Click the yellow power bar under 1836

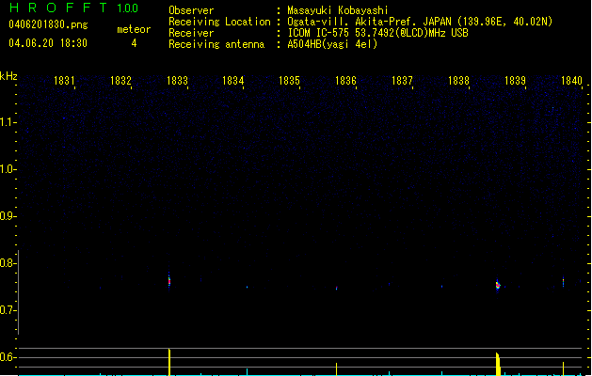[336, 369]
